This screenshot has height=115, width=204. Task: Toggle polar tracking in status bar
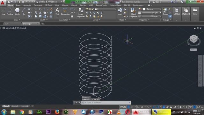point(142,107)
